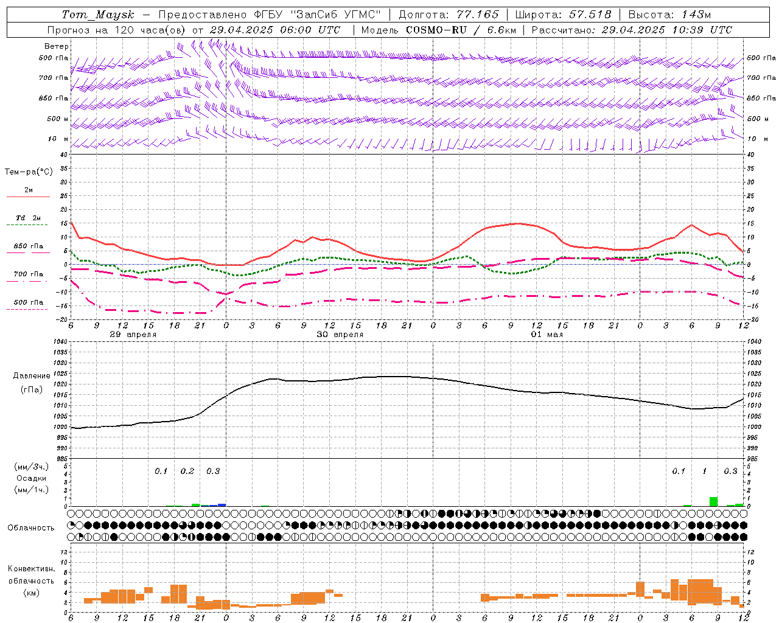This screenshot has width=779, height=623.
Task: Click the date label 30 апреля
Action: pyautogui.click(x=340, y=335)
